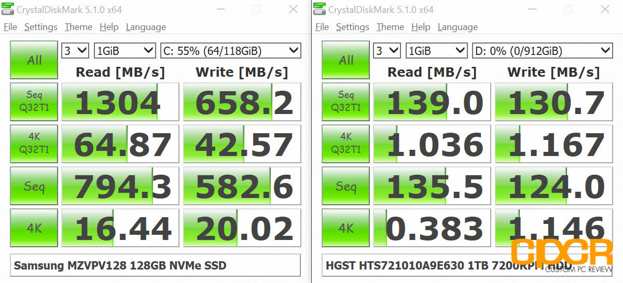Start 4K Q32T1 test in the right window
This screenshot has width=623, height=283.
(345, 143)
